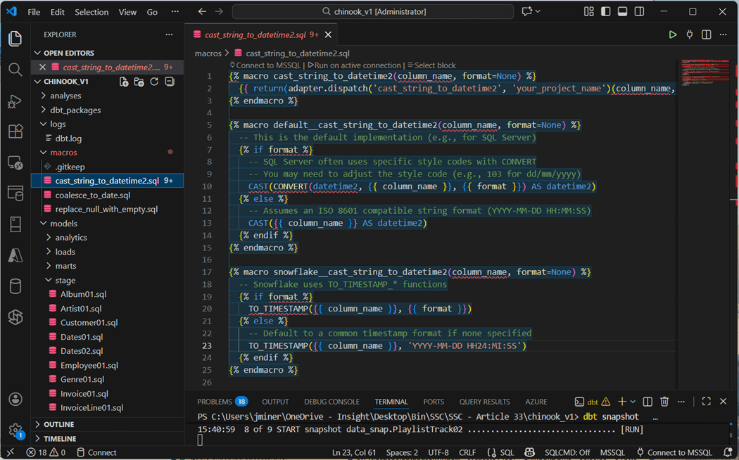This screenshot has height=460, width=739.
Task: Toggle SQLCMD: Off mode in status bar
Action: point(569,452)
